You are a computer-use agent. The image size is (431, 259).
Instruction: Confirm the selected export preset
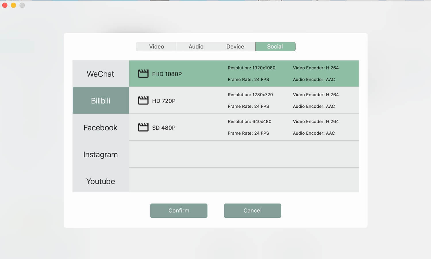pos(179,211)
